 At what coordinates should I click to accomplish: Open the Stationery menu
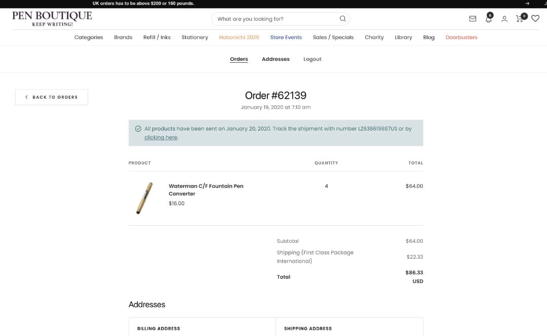tap(194, 37)
